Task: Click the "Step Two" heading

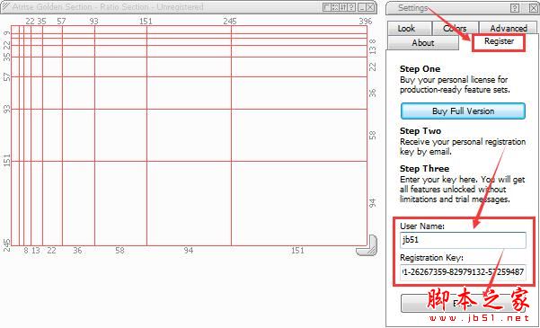Action: click(420, 131)
